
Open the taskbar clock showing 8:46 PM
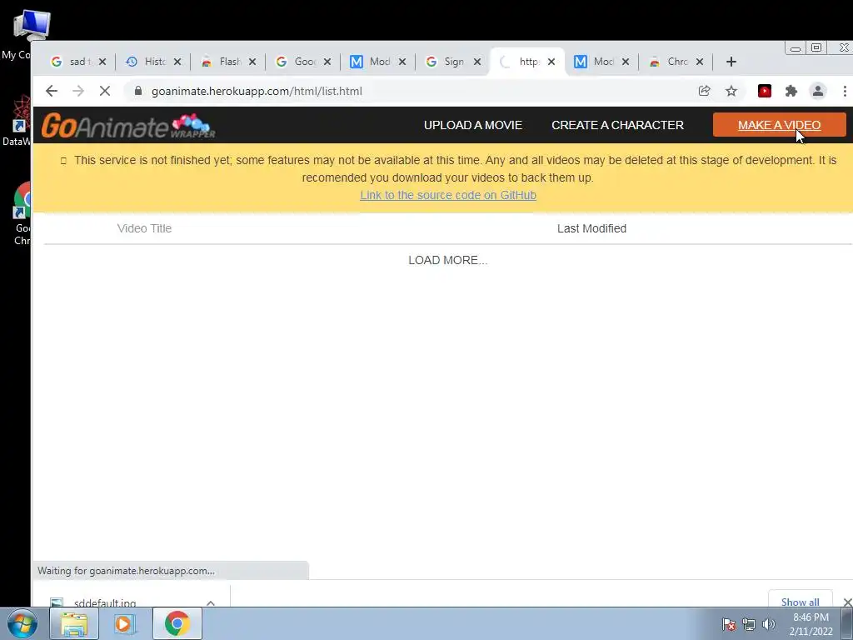tap(811, 624)
